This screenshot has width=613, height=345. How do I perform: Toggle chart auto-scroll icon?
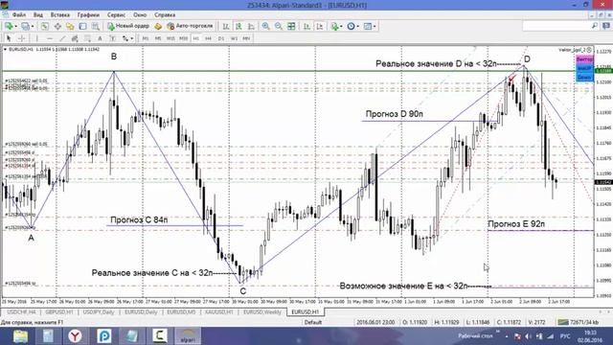pyautogui.click(x=306, y=26)
